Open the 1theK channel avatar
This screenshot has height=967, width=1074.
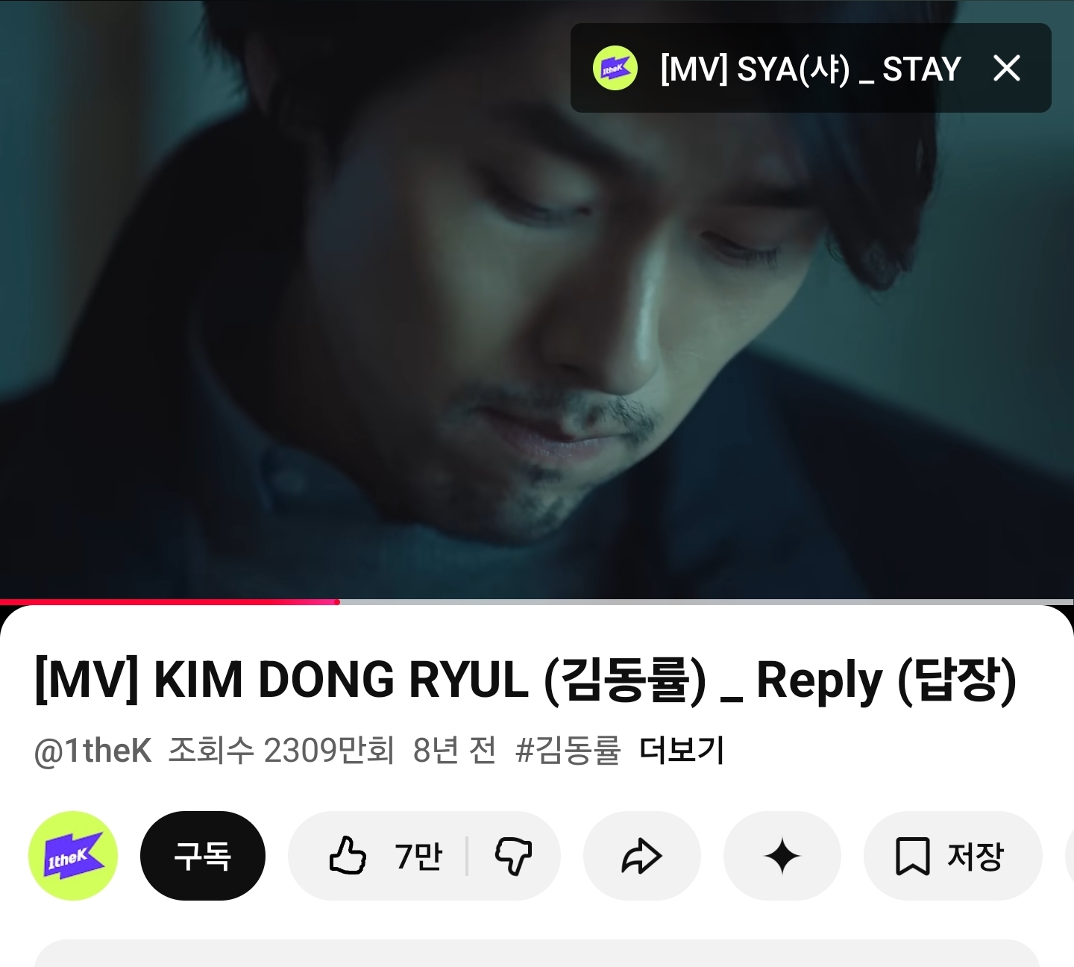click(x=73, y=856)
